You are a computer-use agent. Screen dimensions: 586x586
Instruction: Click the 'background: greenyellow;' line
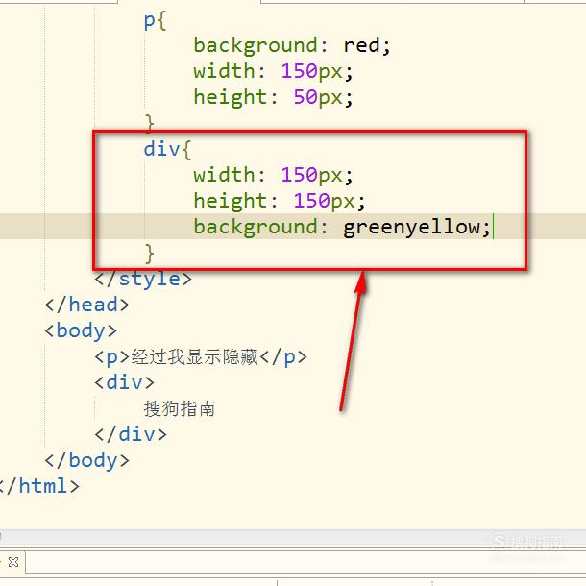pos(342,228)
